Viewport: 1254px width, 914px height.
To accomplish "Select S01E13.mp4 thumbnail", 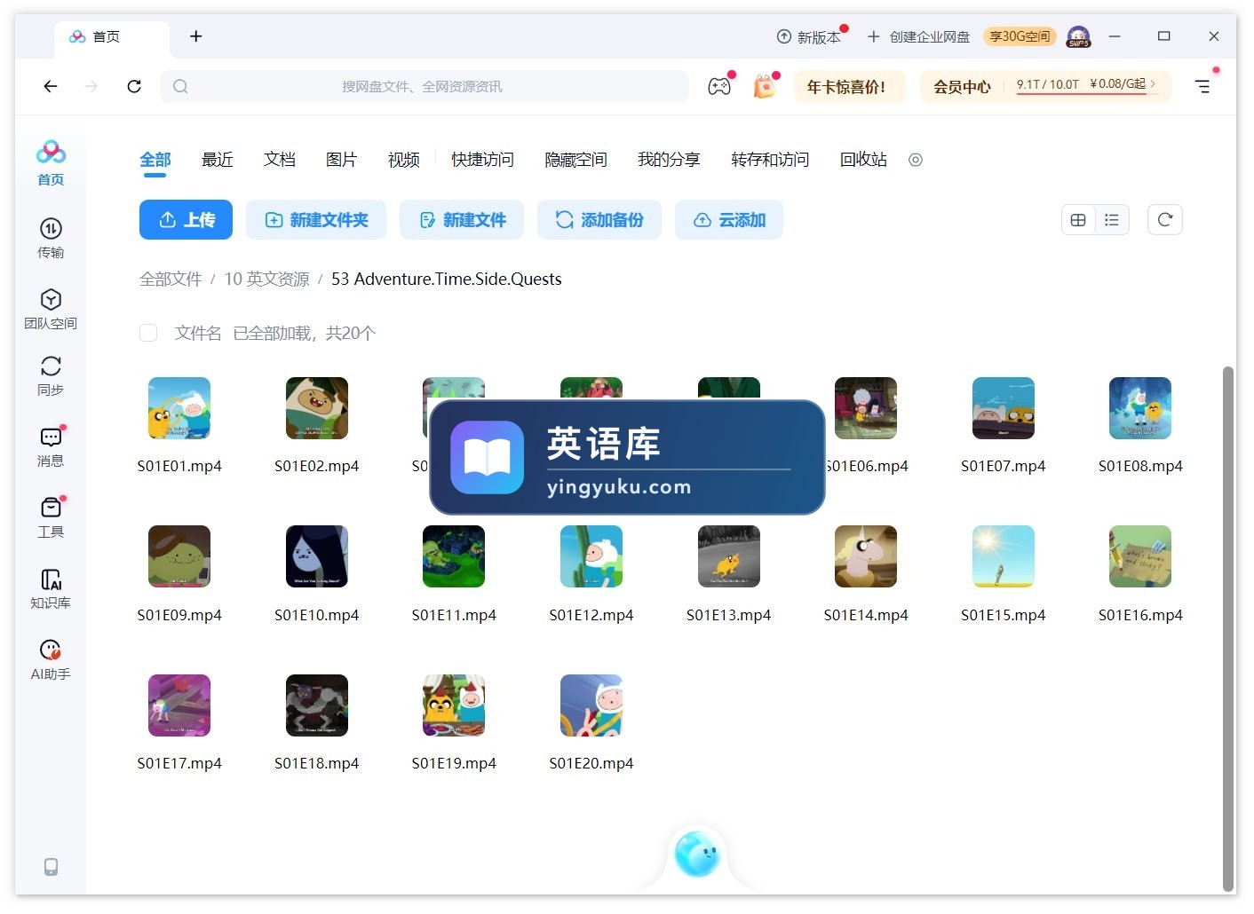I will 729,556.
